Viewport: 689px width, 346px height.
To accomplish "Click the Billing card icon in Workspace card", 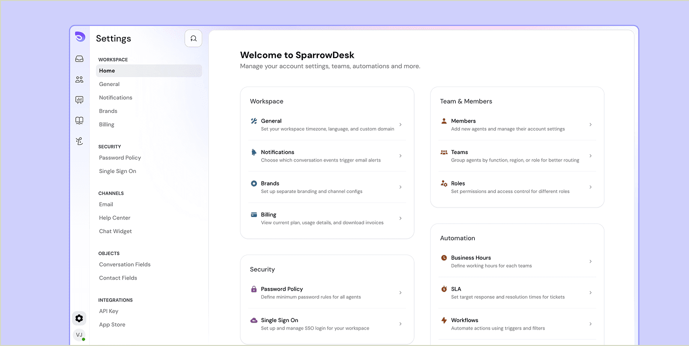I will (x=254, y=214).
